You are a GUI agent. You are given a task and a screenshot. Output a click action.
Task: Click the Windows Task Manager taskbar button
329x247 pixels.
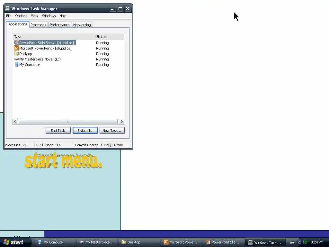point(265,242)
